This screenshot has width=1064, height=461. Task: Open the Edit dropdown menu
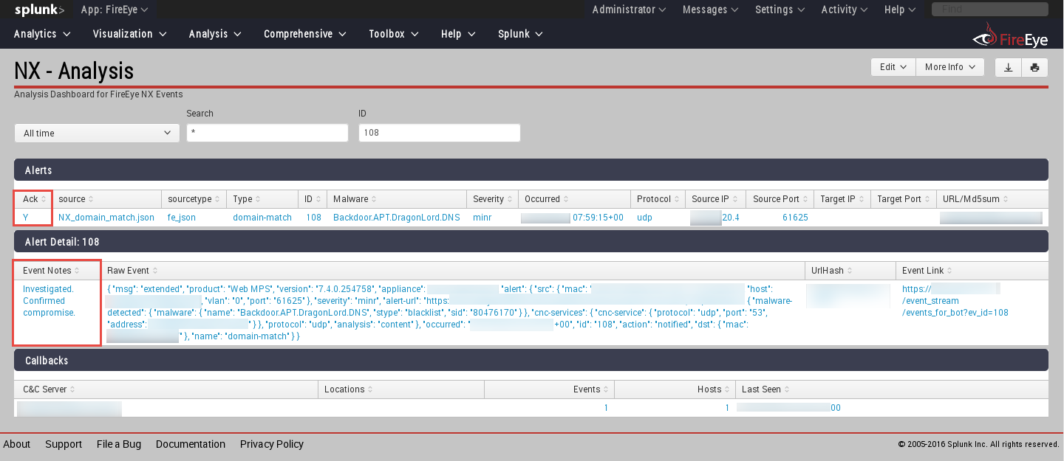tap(893, 67)
